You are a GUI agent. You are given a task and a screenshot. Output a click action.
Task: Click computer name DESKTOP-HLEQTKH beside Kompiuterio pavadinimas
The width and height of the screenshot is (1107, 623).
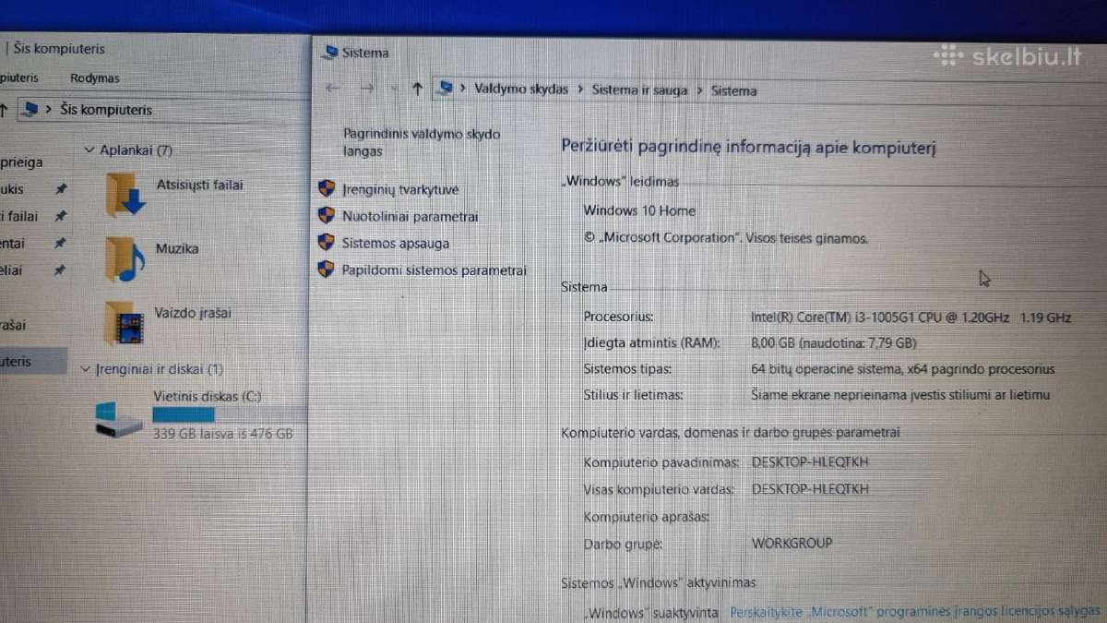coord(811,461)
